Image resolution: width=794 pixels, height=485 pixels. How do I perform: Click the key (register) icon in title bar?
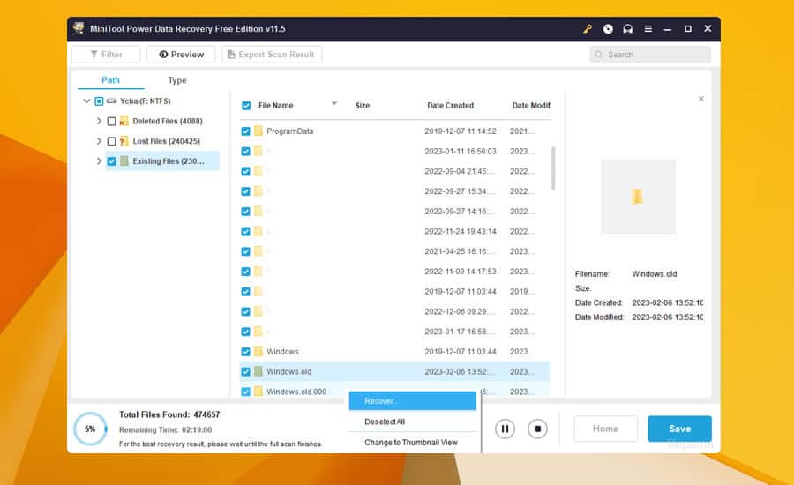(588, 29)
